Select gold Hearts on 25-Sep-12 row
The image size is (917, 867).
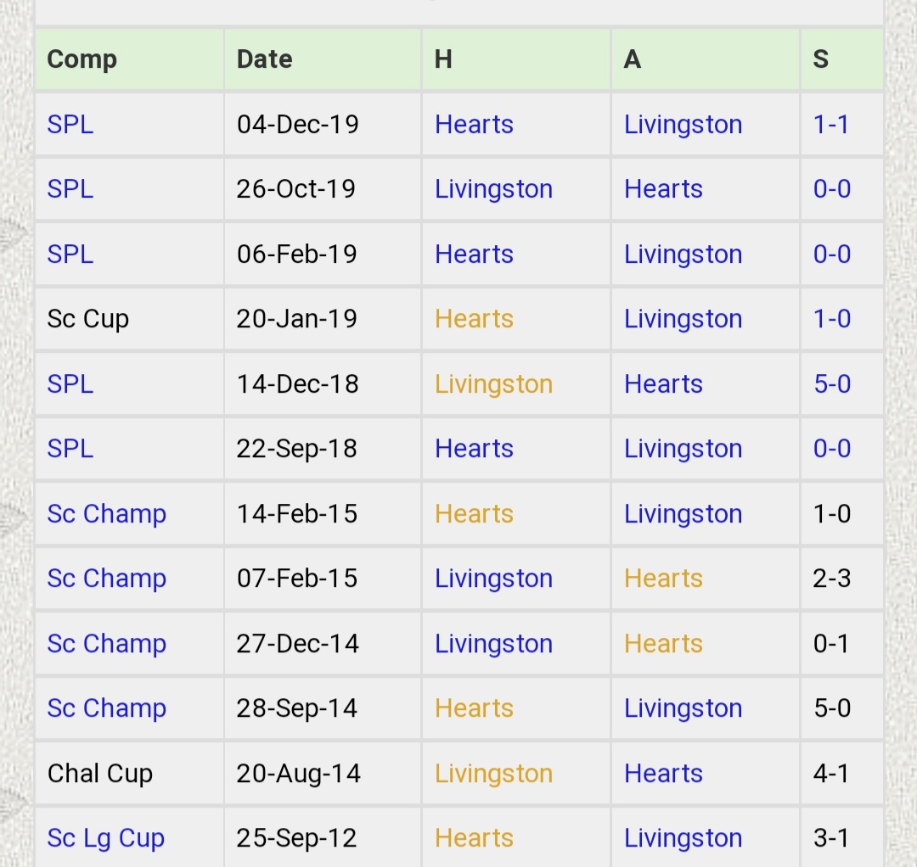tap(474, 838)
